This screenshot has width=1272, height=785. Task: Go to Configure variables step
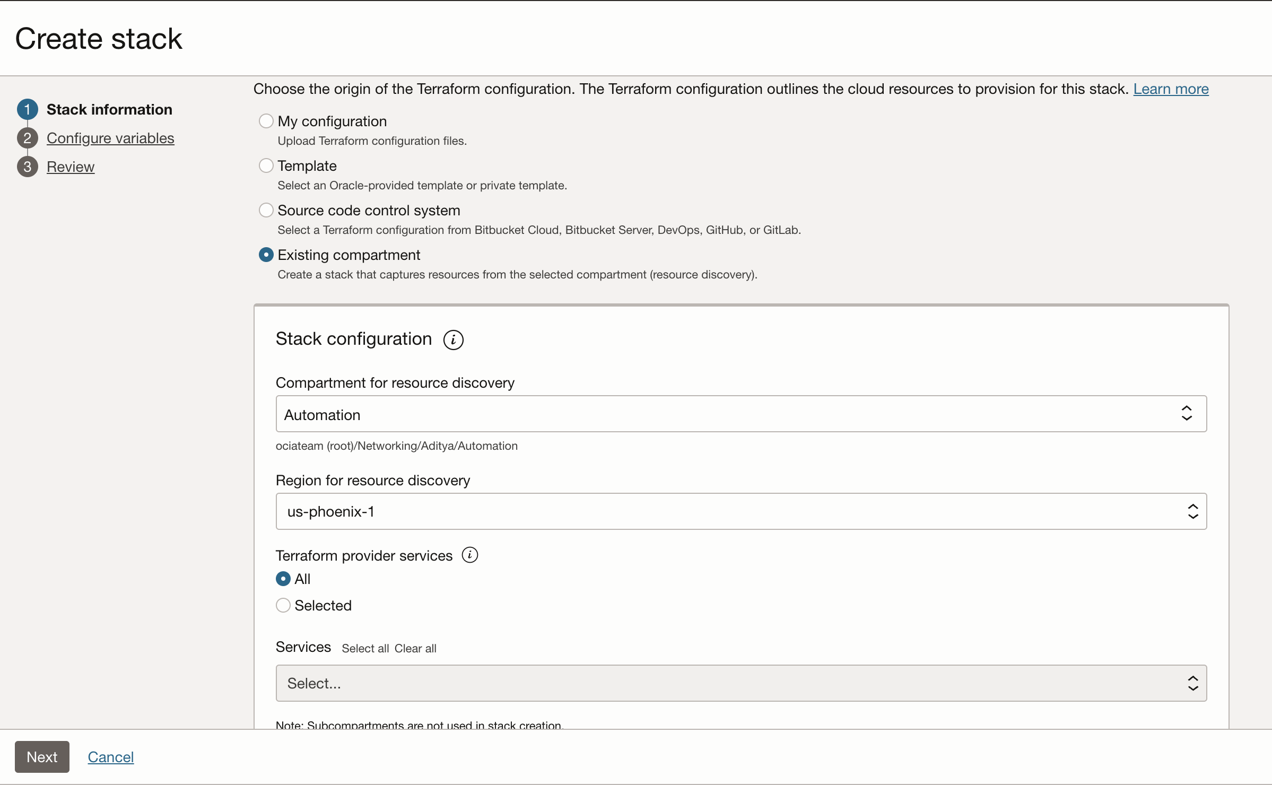click(110, 138)
